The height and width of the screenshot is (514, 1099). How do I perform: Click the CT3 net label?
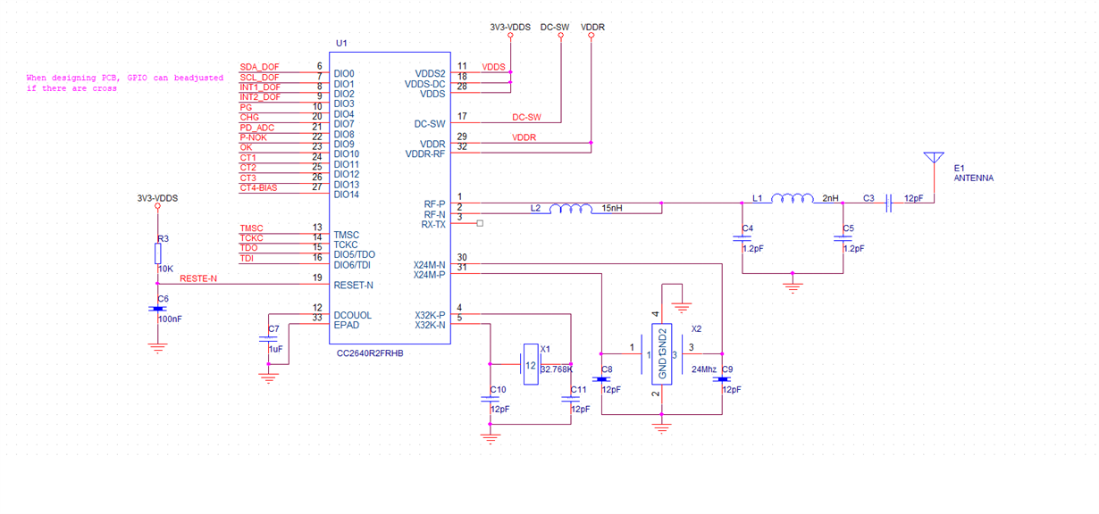click(x=247, y=178)
